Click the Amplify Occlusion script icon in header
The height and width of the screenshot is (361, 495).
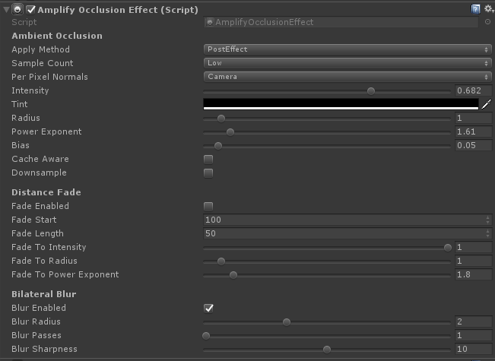pos(17,9)
